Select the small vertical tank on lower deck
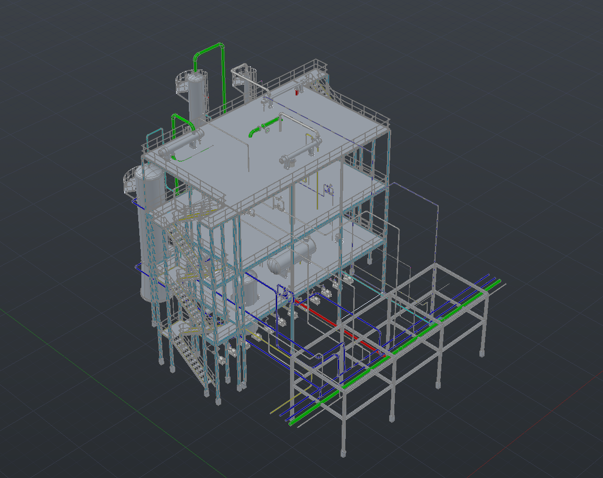 249,289
